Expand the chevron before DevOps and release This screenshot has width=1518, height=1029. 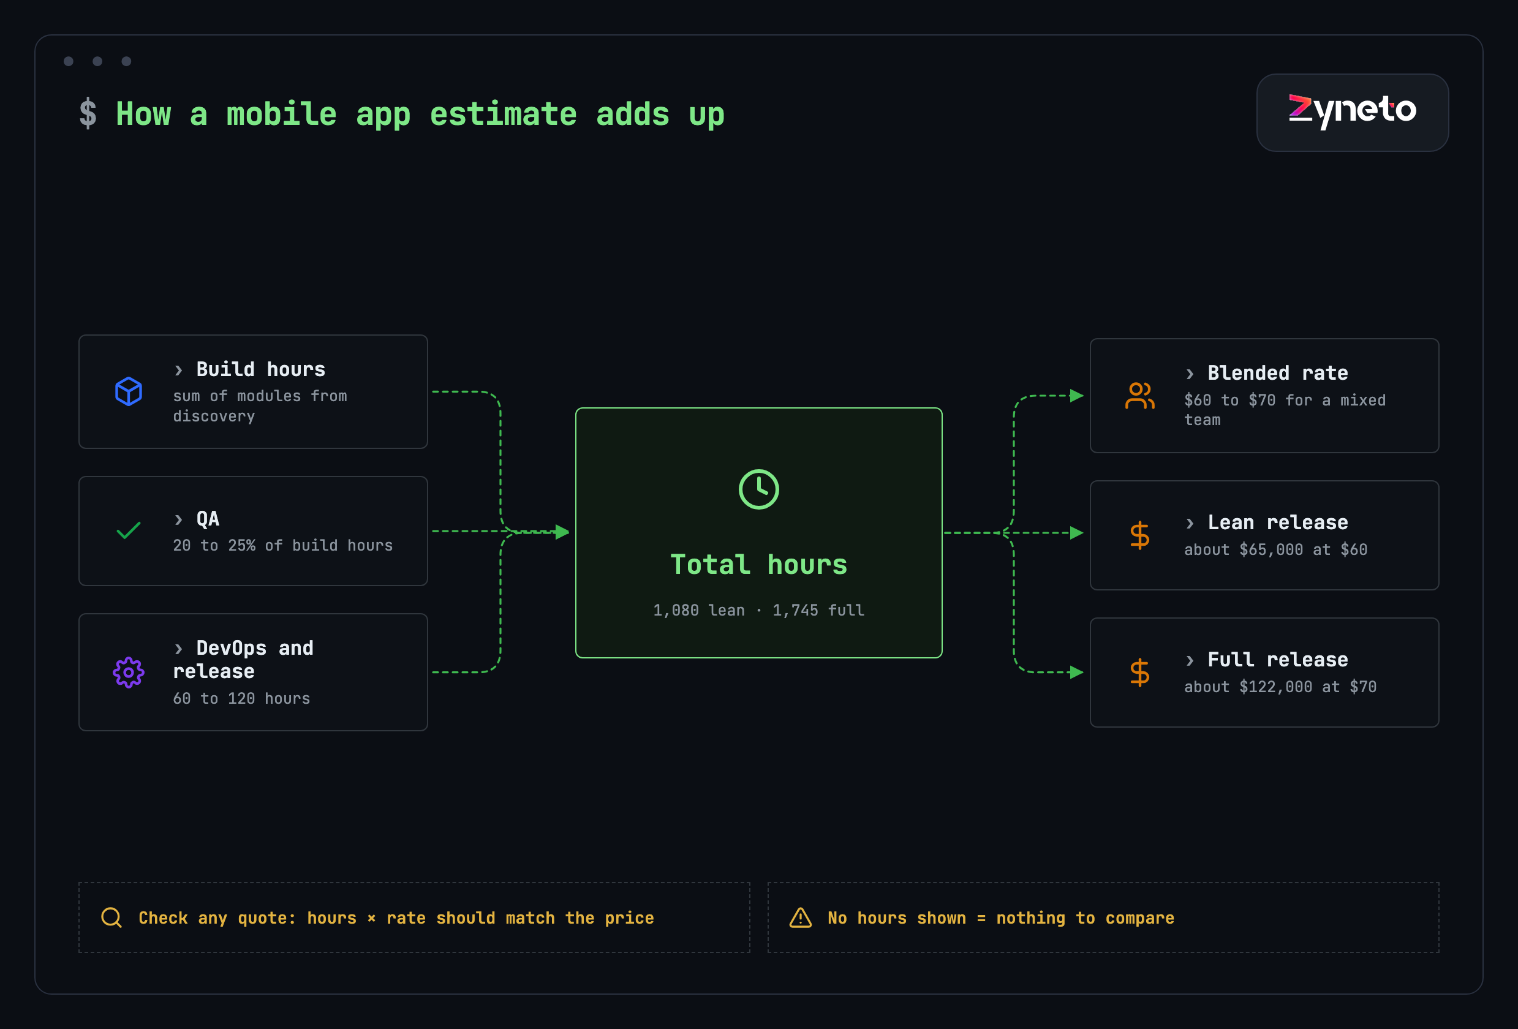[x=178, y=649]
